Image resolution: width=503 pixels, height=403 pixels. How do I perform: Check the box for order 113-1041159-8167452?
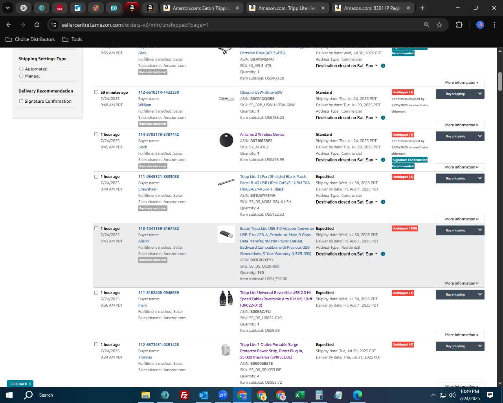pyautogui.click(x=96, y=228)
